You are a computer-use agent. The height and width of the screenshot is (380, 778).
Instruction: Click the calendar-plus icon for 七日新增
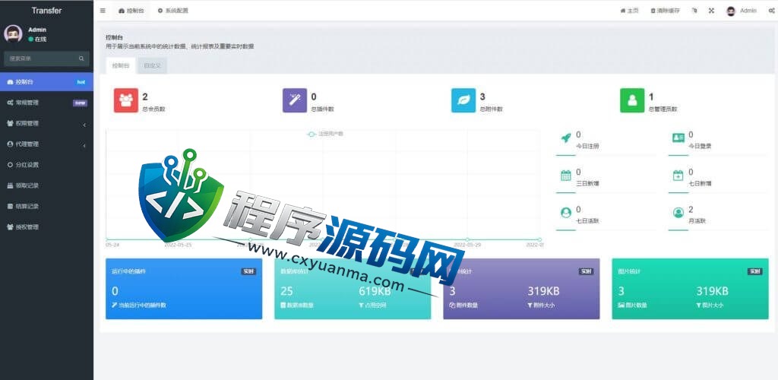coord(678,175)
